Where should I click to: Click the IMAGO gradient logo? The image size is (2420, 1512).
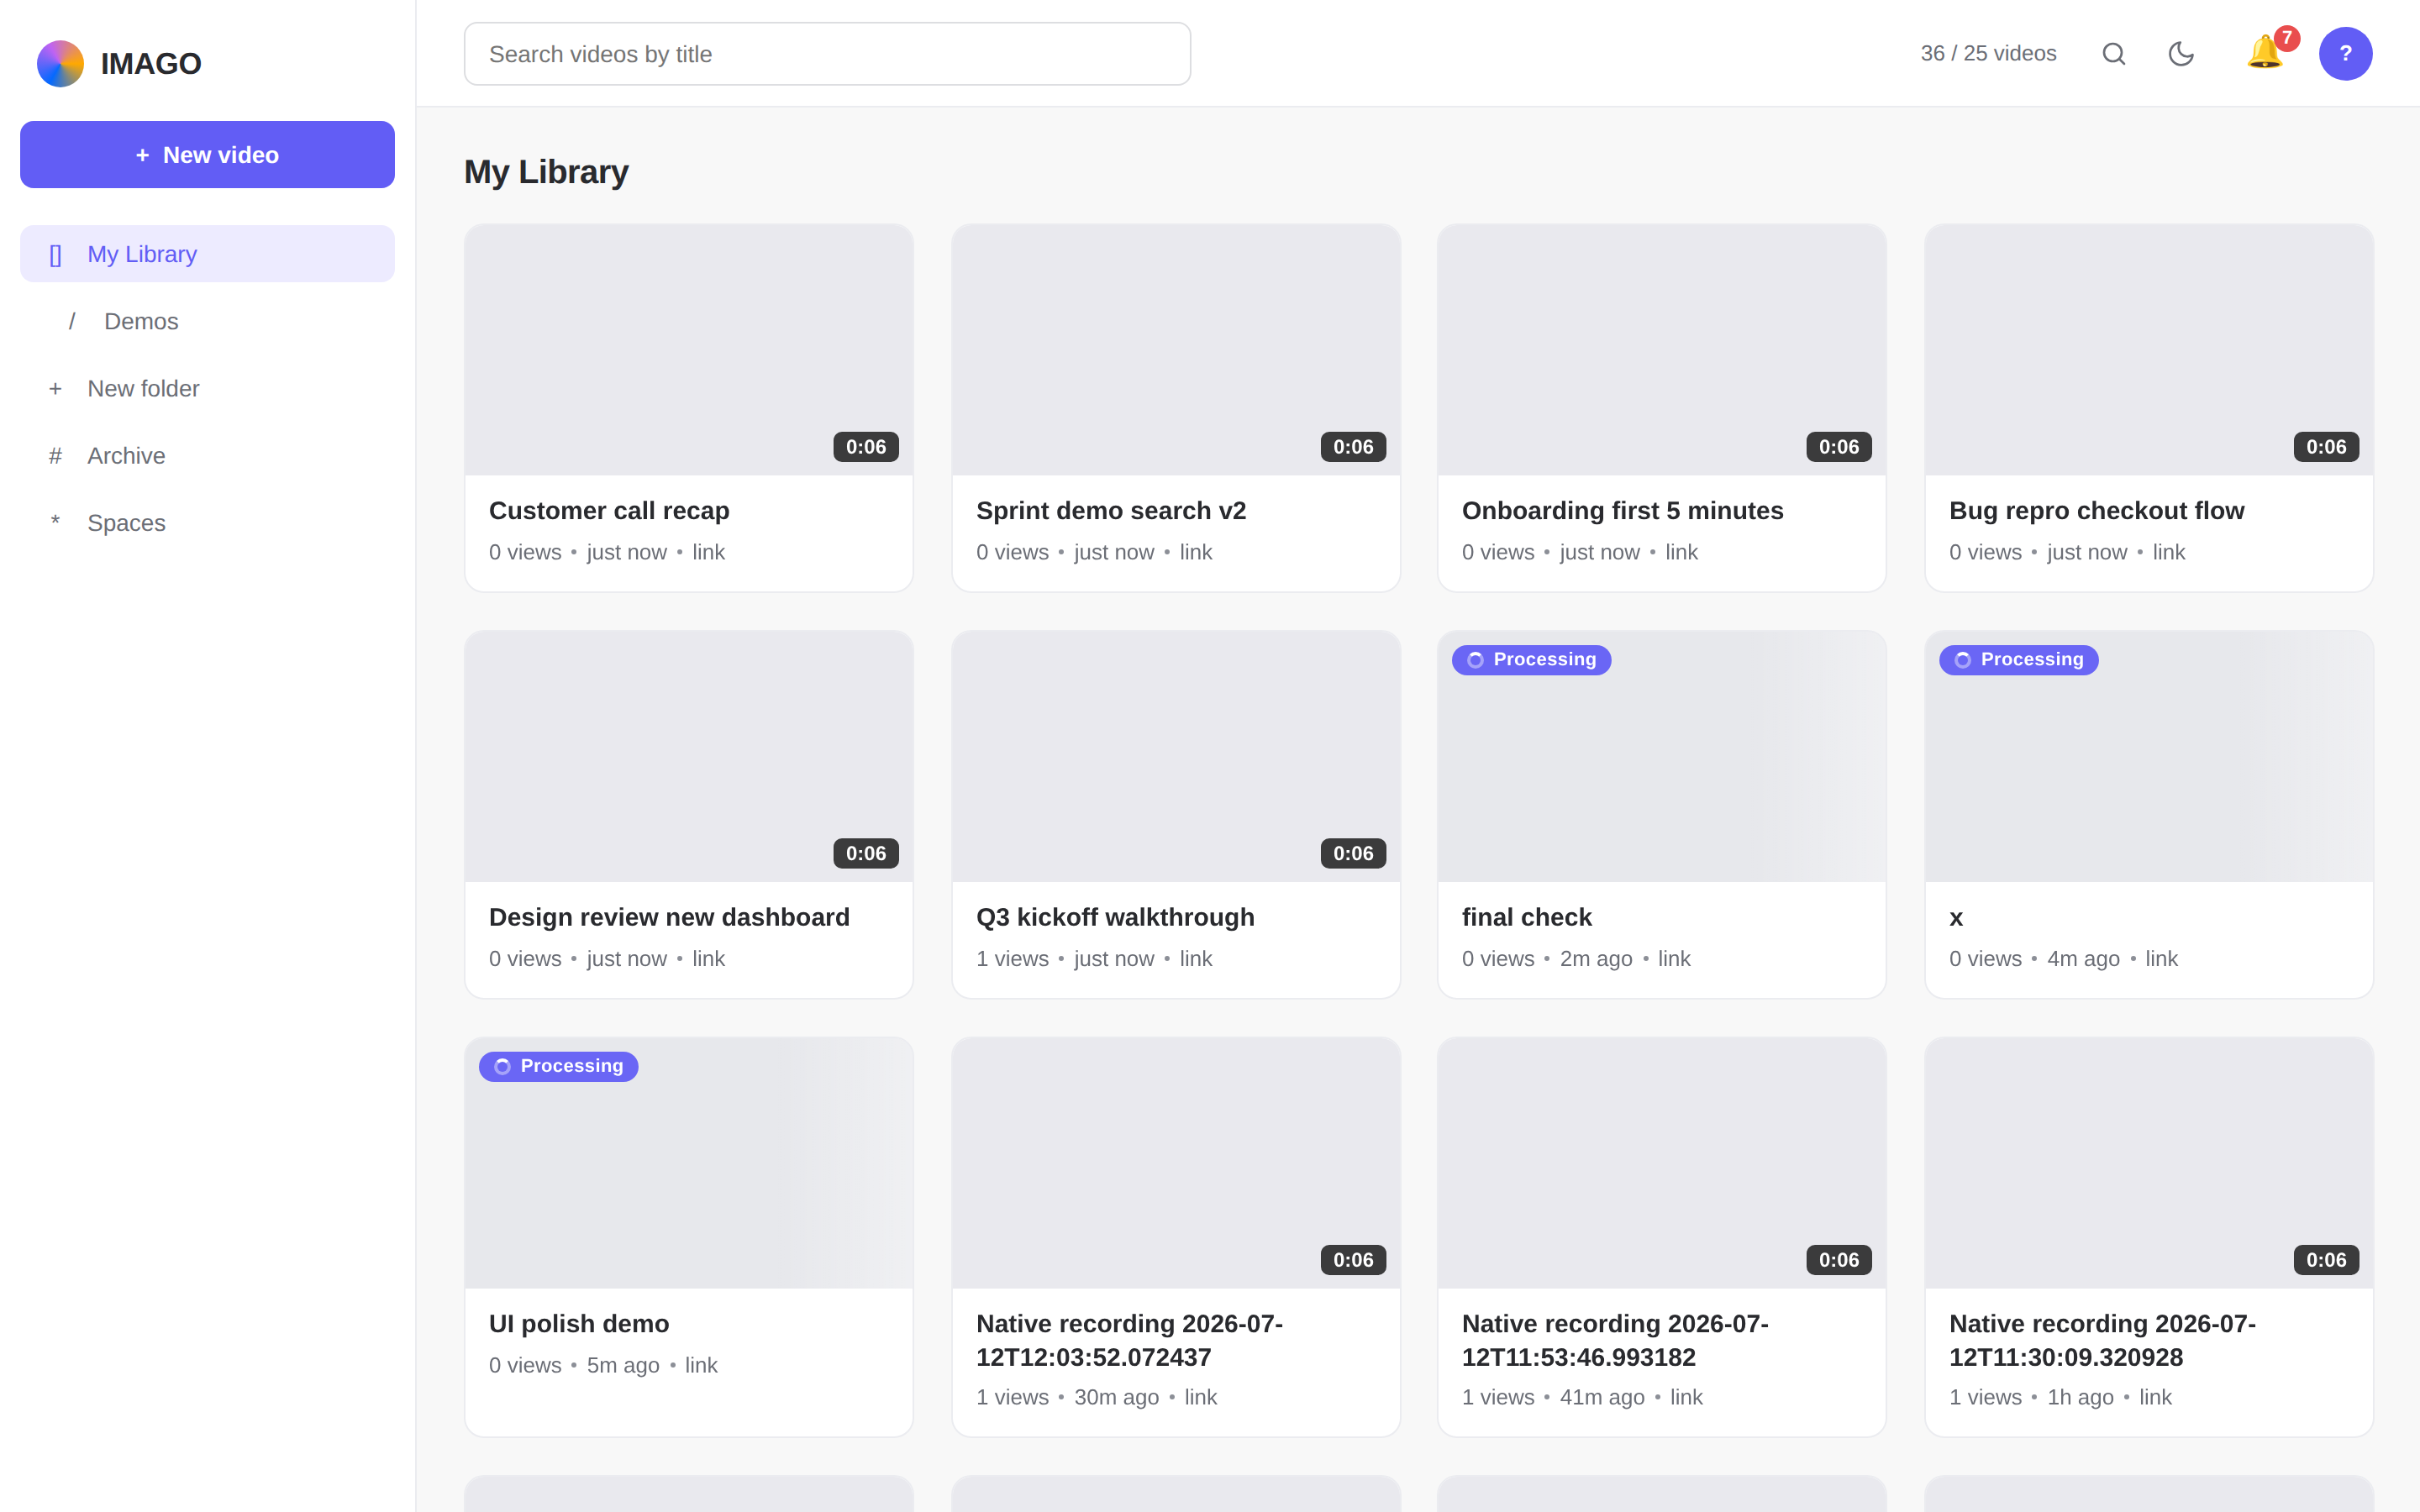click(x=60, y=63)
